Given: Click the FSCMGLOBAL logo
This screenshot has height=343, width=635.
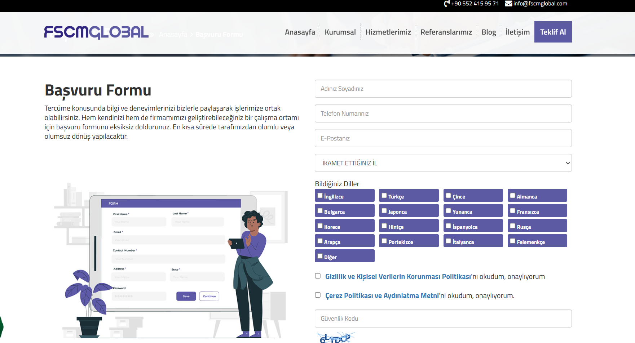Looking at the screenshot, I should point(96,32).
